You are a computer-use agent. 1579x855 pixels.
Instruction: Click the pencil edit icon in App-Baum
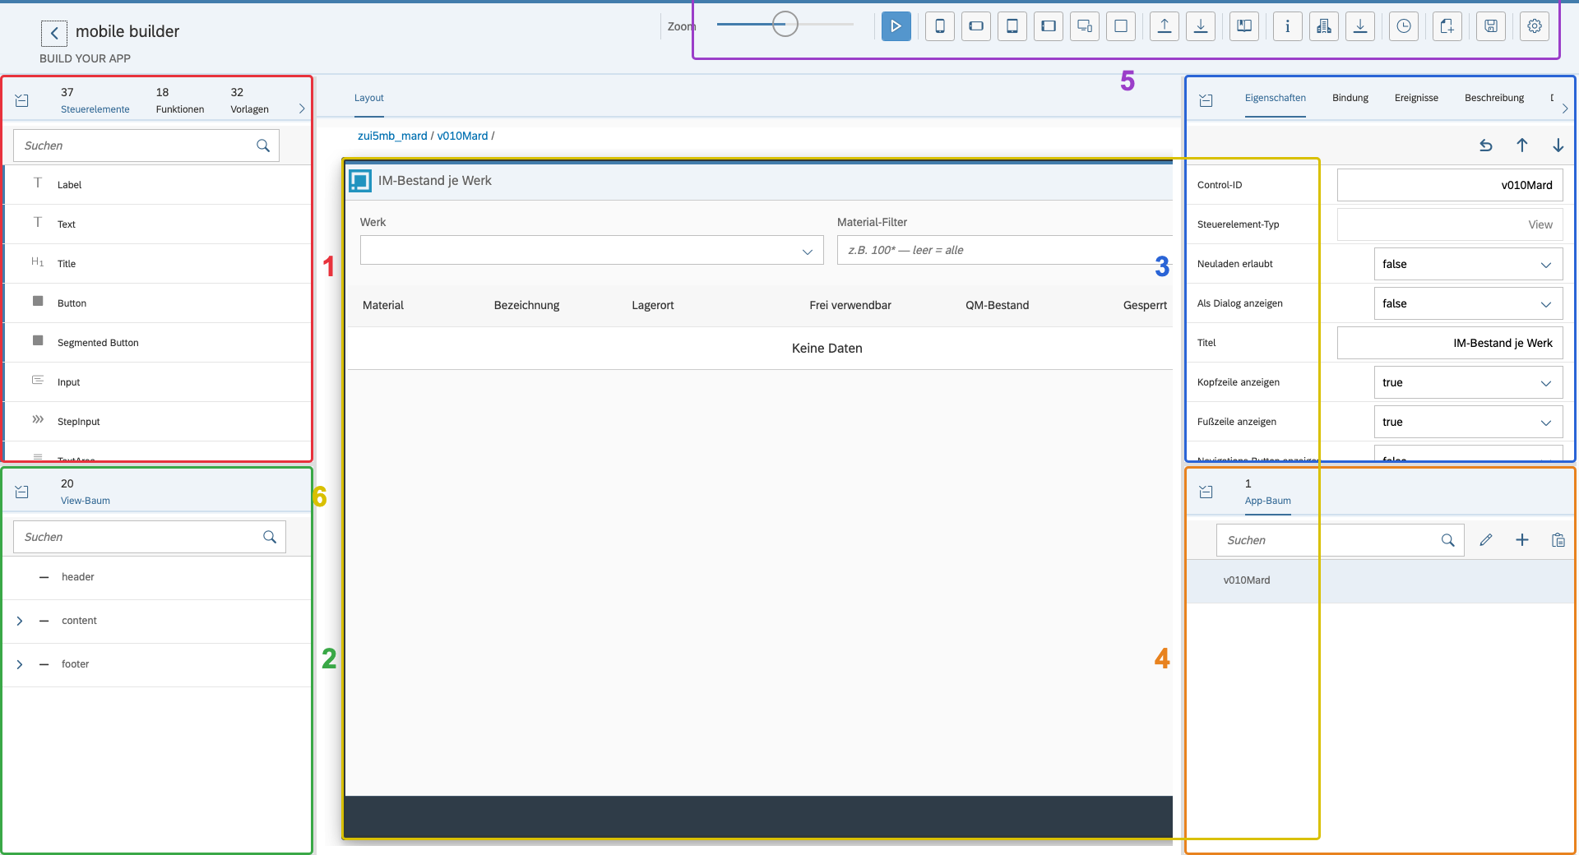pos(1486,540)
